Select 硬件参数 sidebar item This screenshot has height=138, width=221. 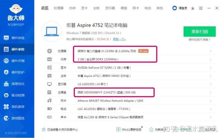pos(17,49)
